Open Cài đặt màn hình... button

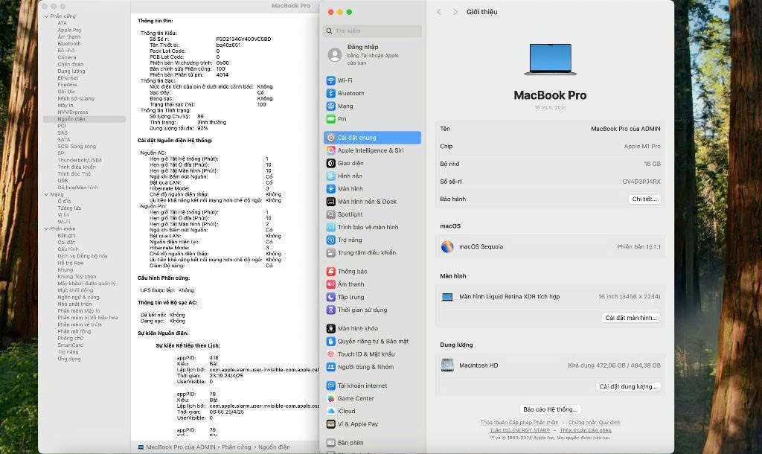tap(631, 318)
